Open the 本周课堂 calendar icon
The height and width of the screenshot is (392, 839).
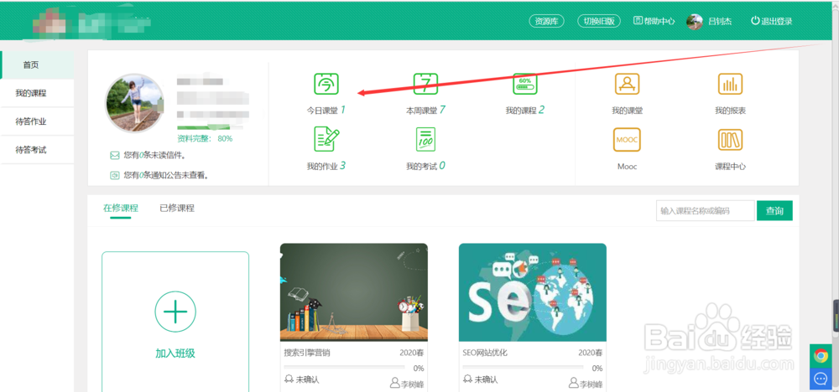425,84
